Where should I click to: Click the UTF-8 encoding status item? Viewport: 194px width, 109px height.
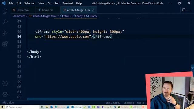[x=140, y=103]
